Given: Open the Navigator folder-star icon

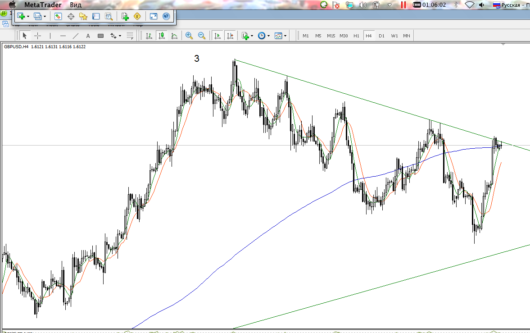Looking at the screenshot, I should click(x=83, y=16).
